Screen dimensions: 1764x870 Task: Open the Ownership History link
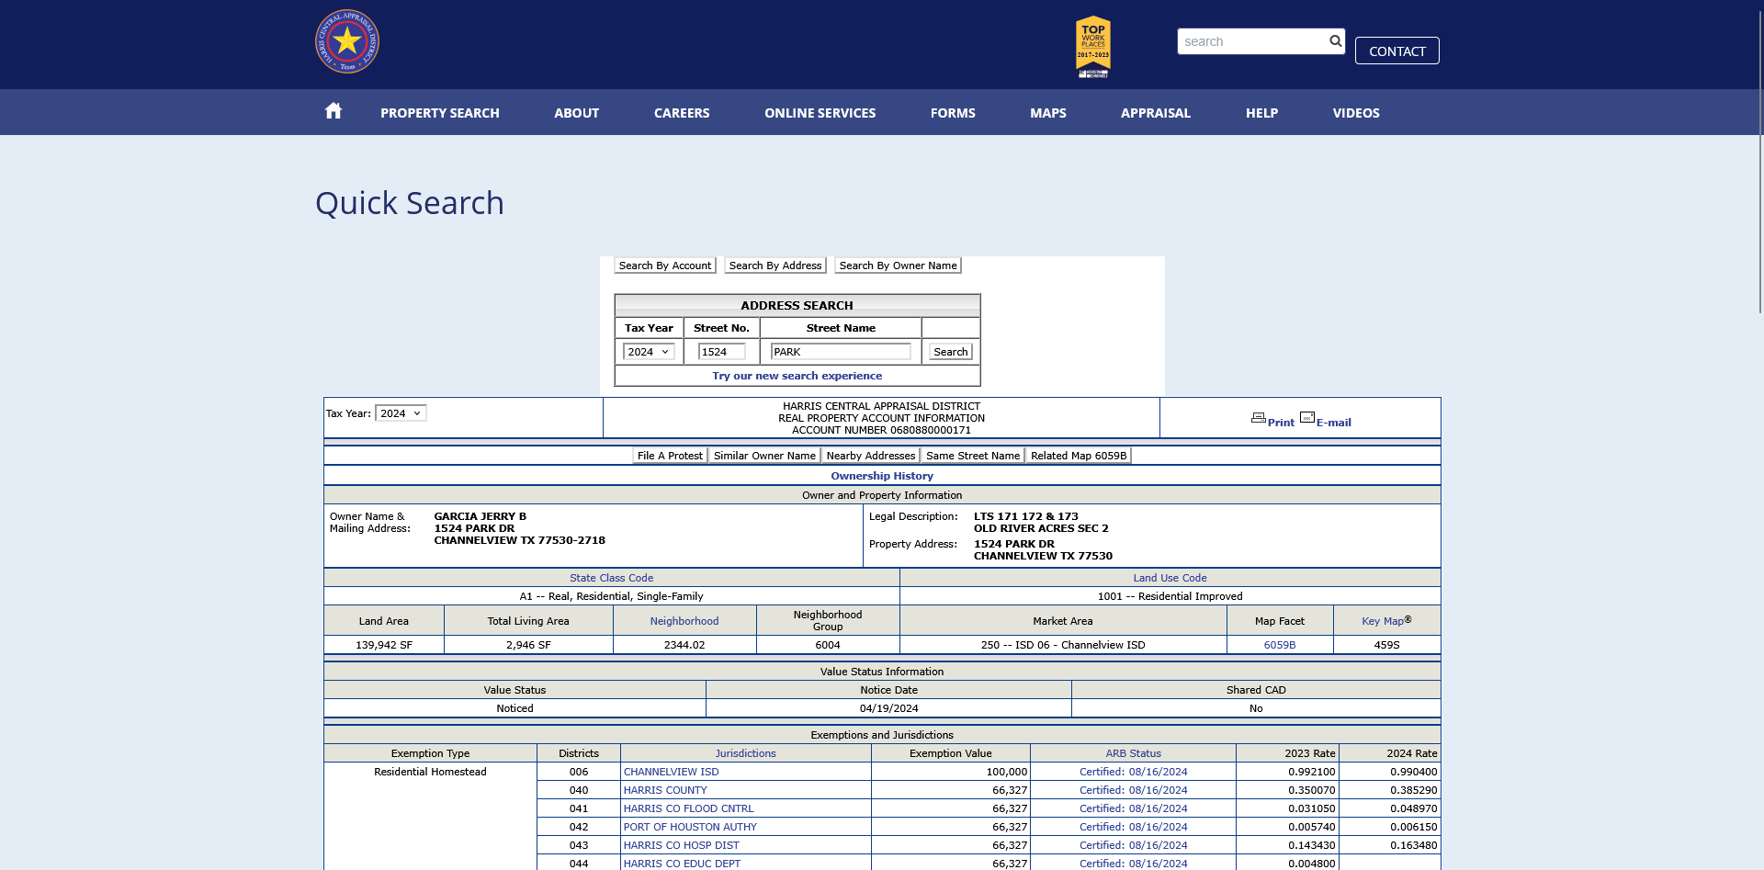click(882, 476)
